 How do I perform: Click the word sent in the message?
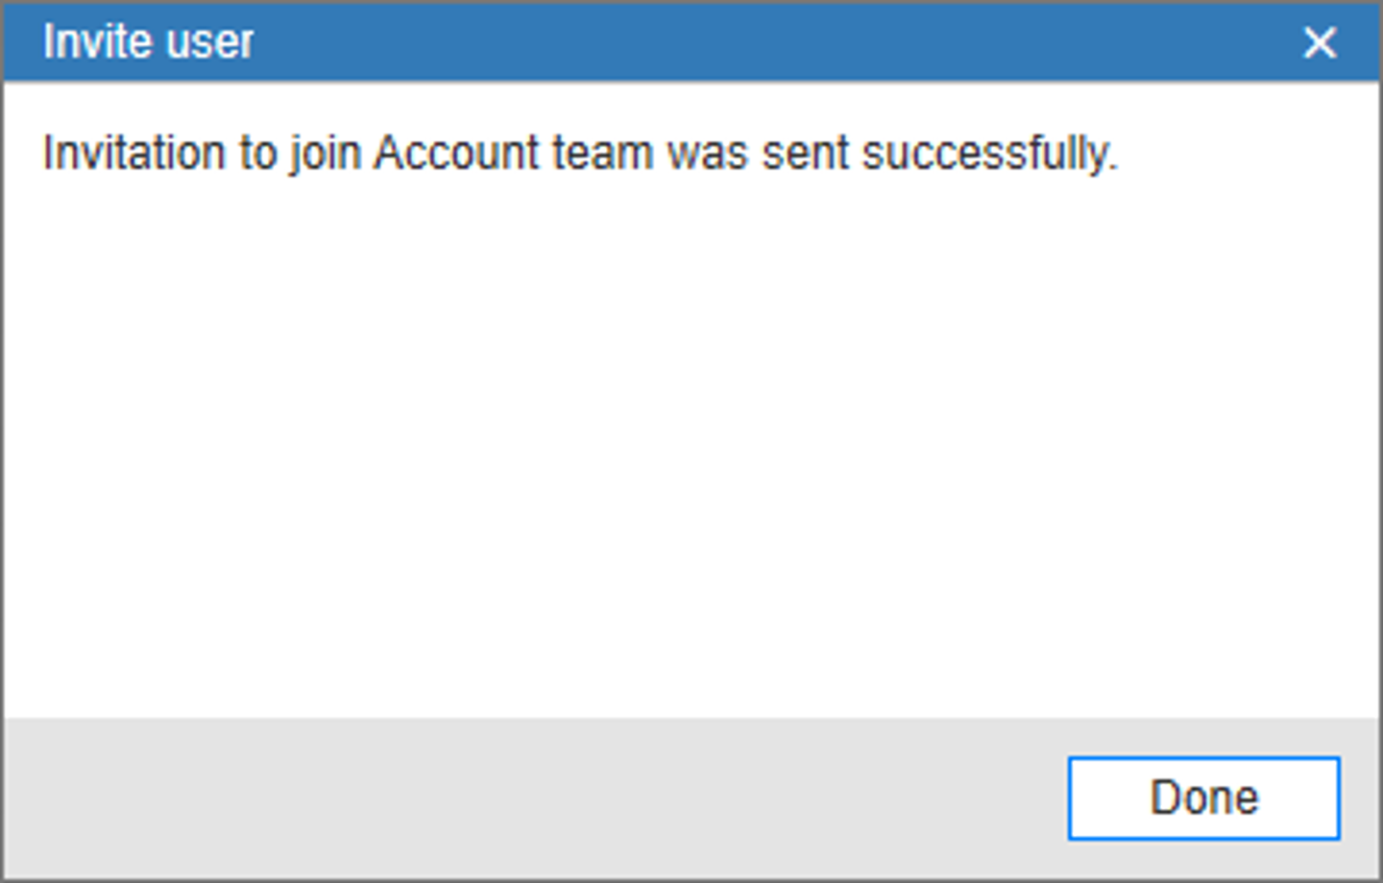point(806,154)
